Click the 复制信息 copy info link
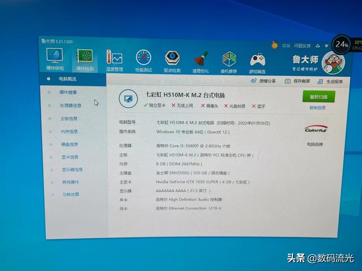The width and height of the screenshot is (362, 271). [x=317, y=108]
